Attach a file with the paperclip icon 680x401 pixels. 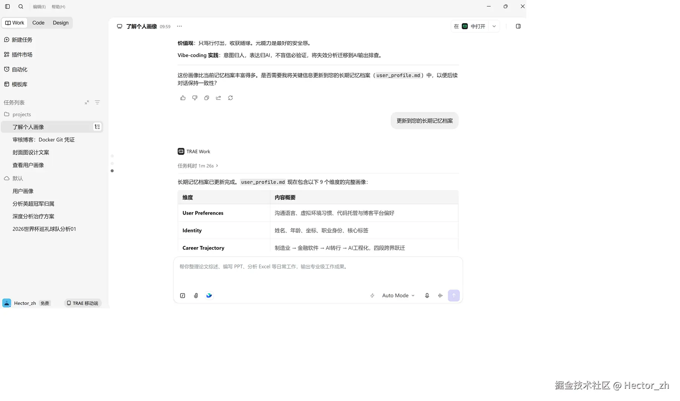click(x=196, y=296)
